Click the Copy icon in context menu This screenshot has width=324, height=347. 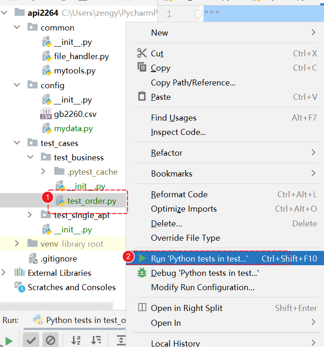click(142, 67)
